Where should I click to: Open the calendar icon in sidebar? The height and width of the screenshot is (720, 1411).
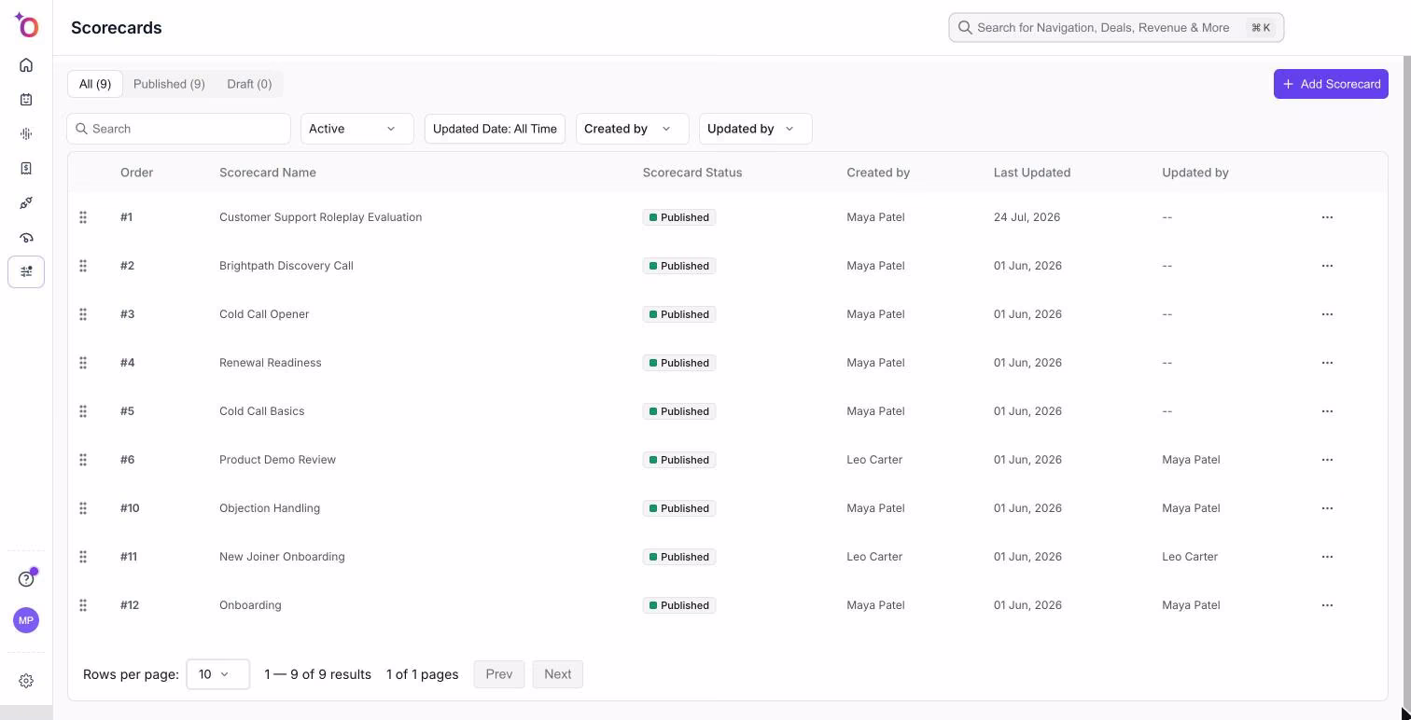pyautogui.click(x=26, y=100)
